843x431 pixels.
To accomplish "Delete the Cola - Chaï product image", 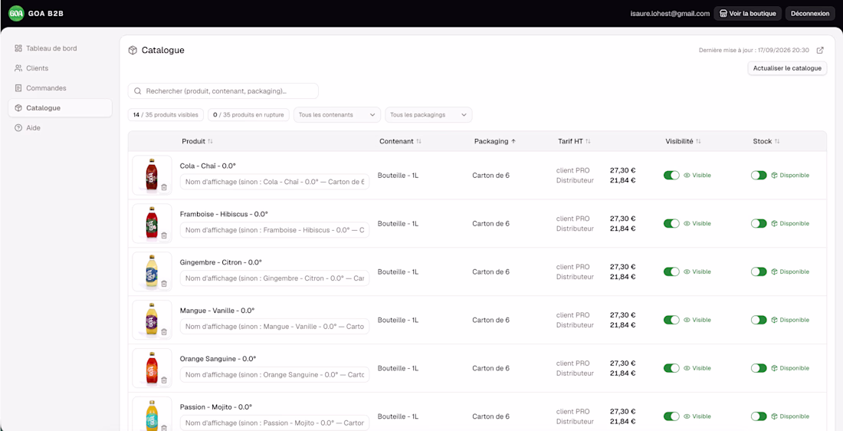I will (x=164, y=187).
